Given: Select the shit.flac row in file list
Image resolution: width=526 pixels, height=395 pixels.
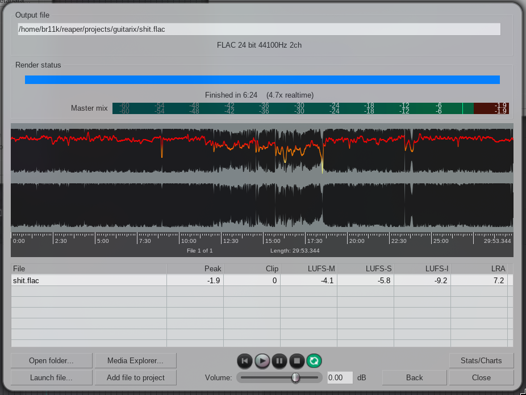Looking at the screenshot, I should click(x=89, y=280).
